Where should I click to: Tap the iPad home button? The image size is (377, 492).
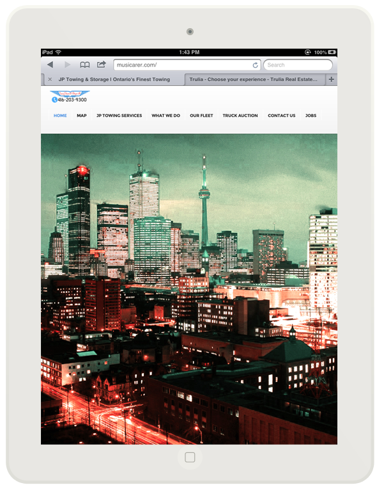pyautogui.click(x=190, y=457)
